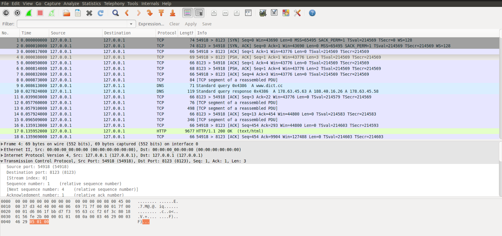502x236 pixels.
Task: Select the Sequence number: 1 field
Action: (x=64, y=184)
